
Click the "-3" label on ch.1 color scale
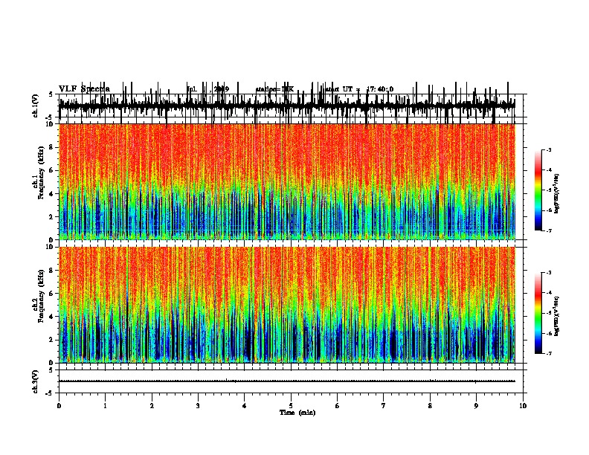tap(548, 149)
